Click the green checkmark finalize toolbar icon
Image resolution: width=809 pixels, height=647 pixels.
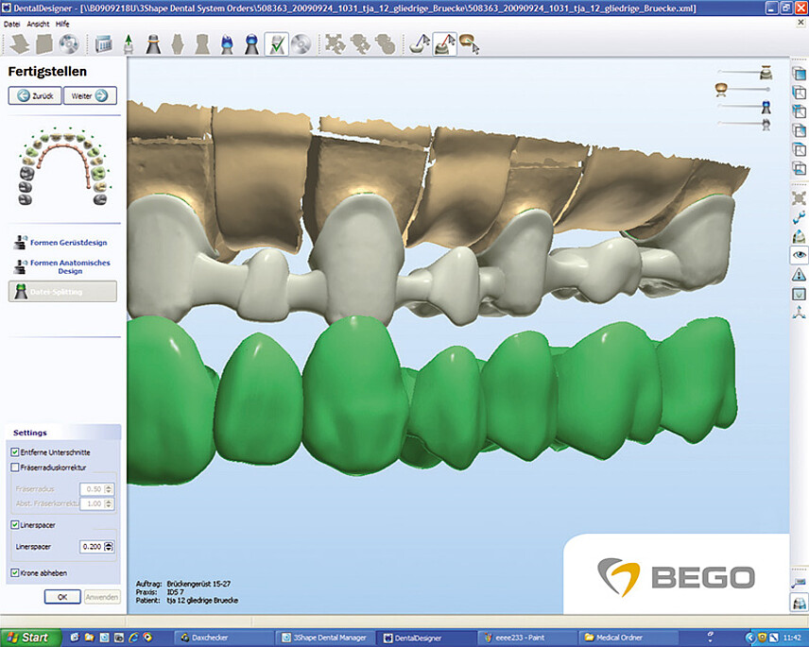[x=277, y=43]
